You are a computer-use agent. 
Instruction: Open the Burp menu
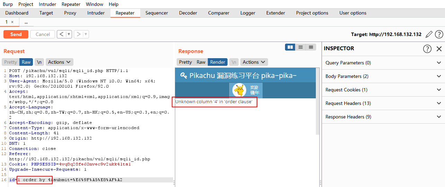point(8,4)
